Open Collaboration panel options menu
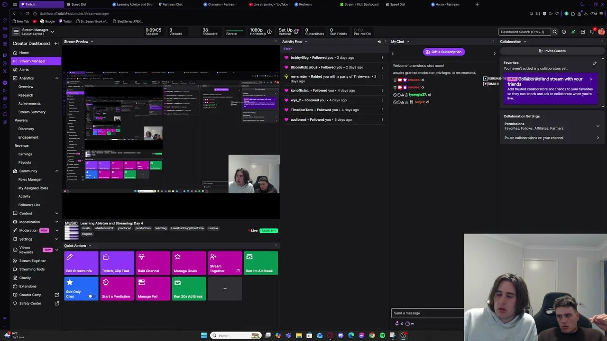 603,42
